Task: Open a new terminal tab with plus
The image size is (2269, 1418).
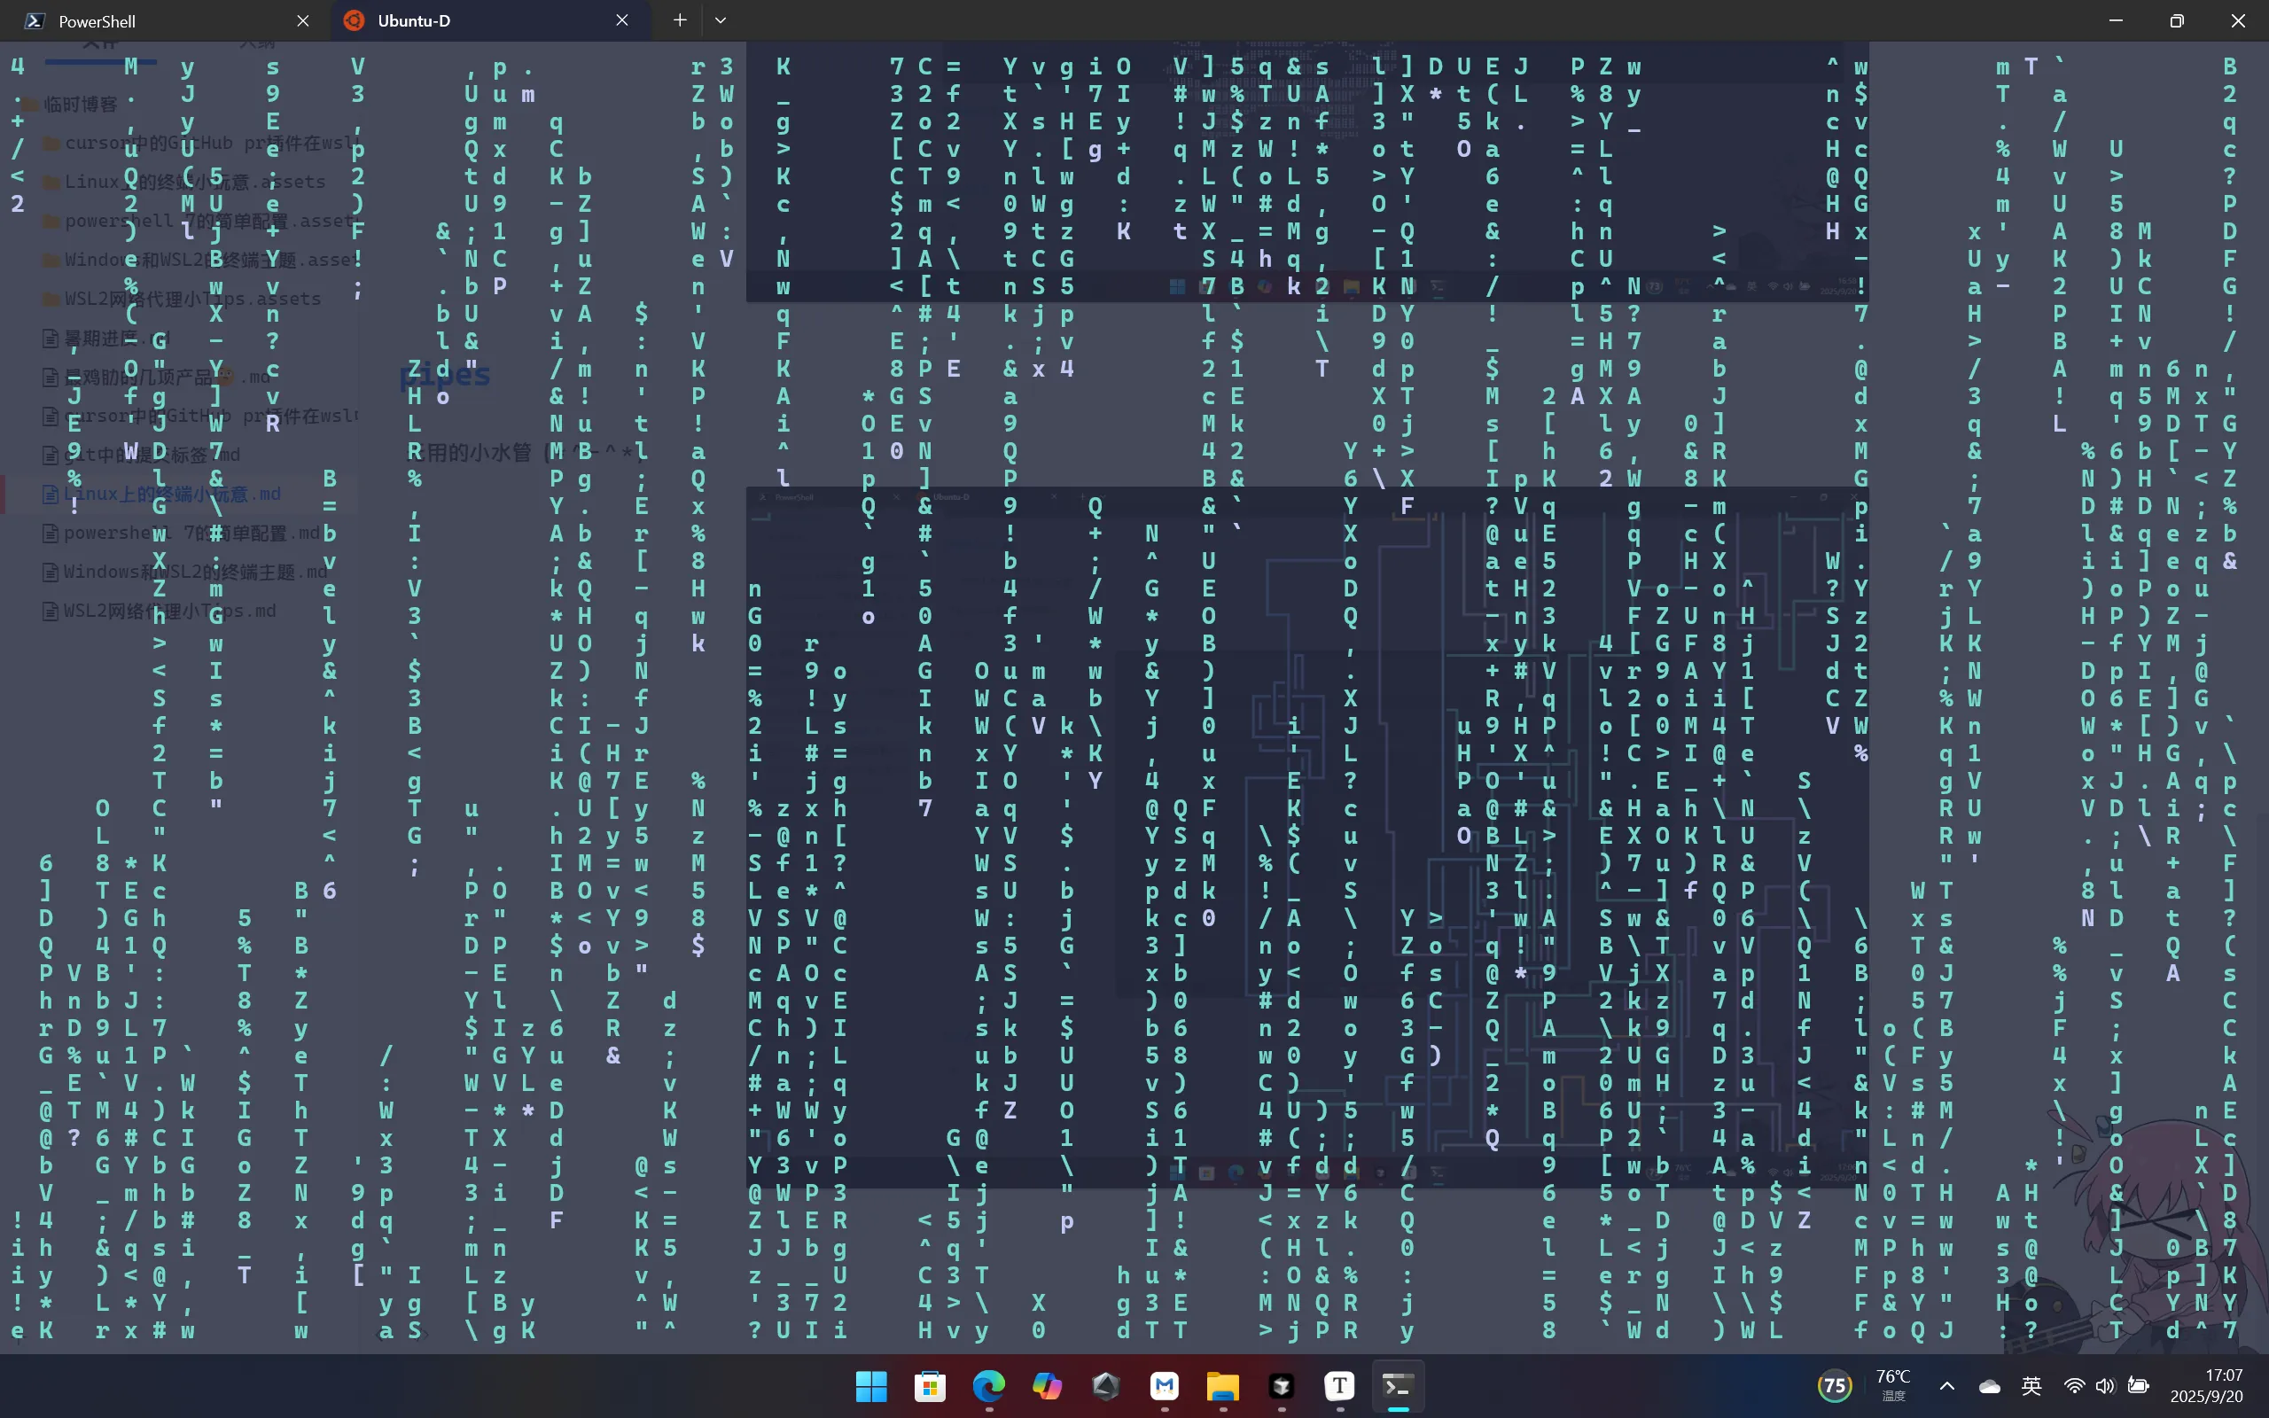Action: (x=680, y=20)
